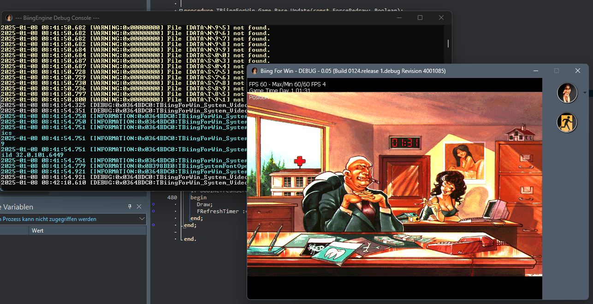The image size is (593, 304).
Task: Open the dropdown arrow beside the portrait
Action: pyautogui.click(x=585, y=93)
